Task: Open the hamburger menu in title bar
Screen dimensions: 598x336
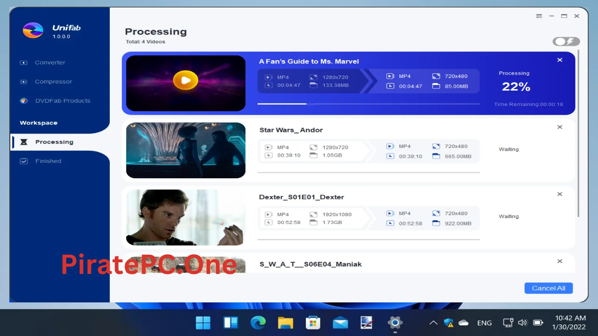Action: point(539,16)
